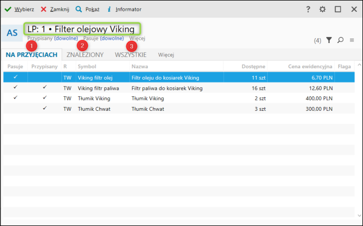Click the magnifier Pokaż icon
The image size is (363, 226).
(x=79, y=9)
